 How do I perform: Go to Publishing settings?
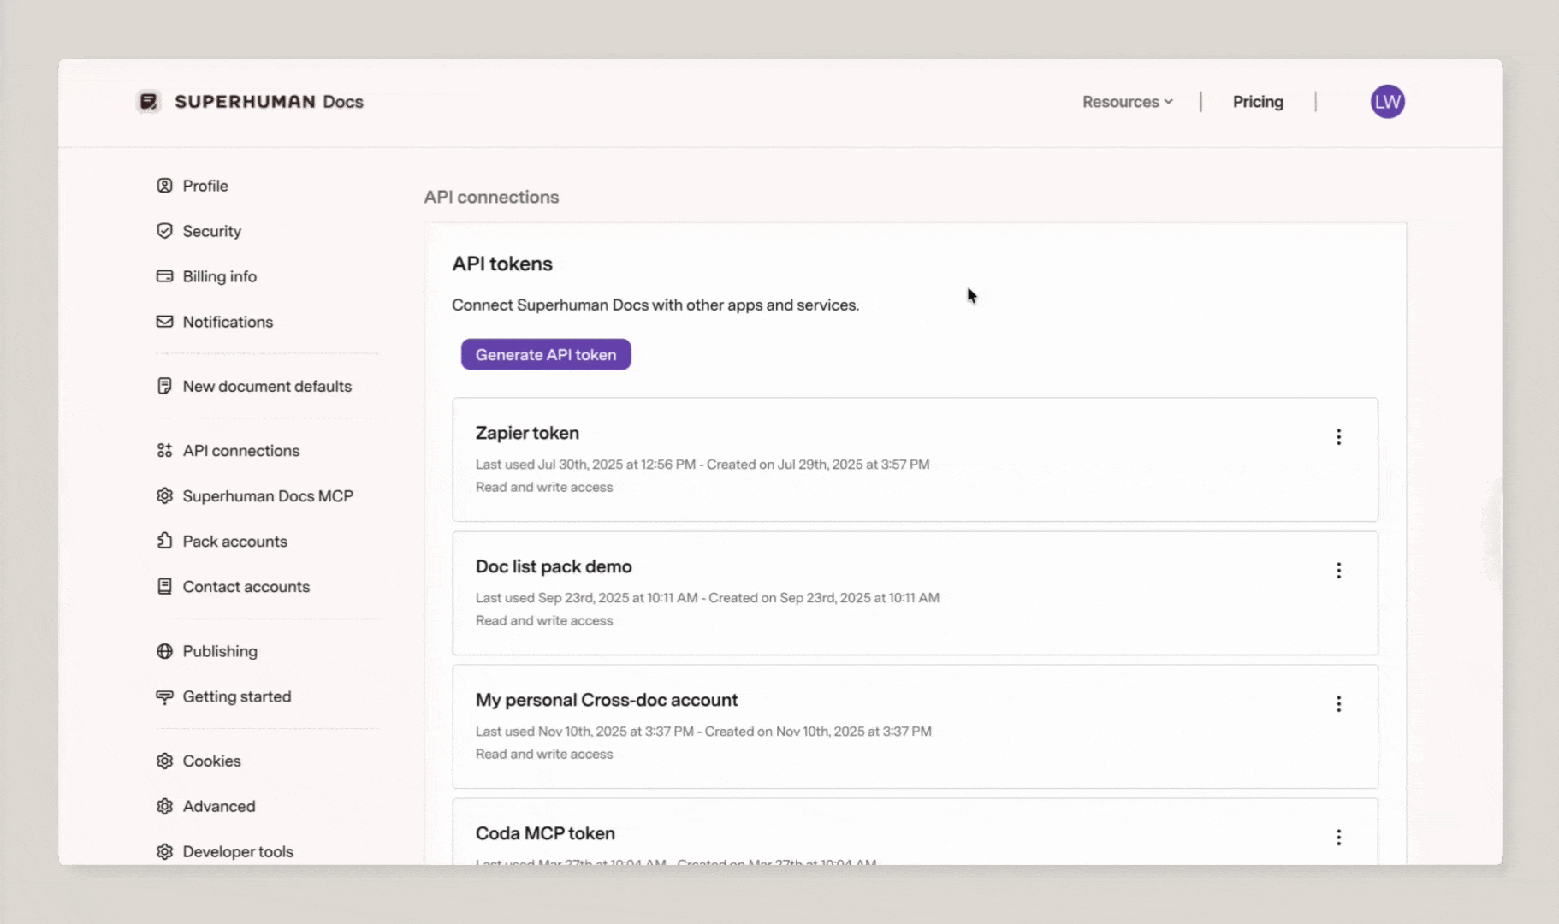[219, 651]
